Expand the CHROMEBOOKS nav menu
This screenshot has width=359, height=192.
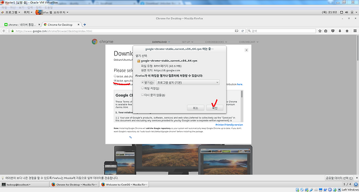pyautogui.click(x=216, y=42)
